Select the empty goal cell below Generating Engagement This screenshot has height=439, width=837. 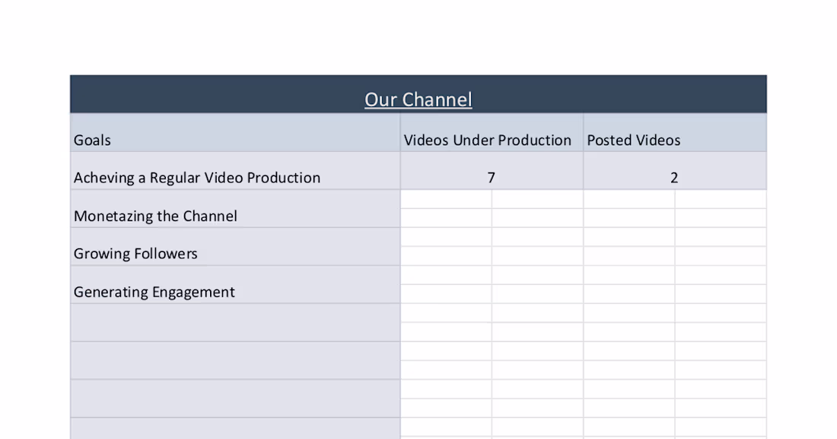[x=228, y=322]
